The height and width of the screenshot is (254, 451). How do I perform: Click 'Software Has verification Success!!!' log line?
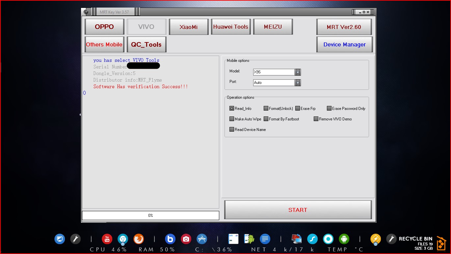[x=141, y=87]
